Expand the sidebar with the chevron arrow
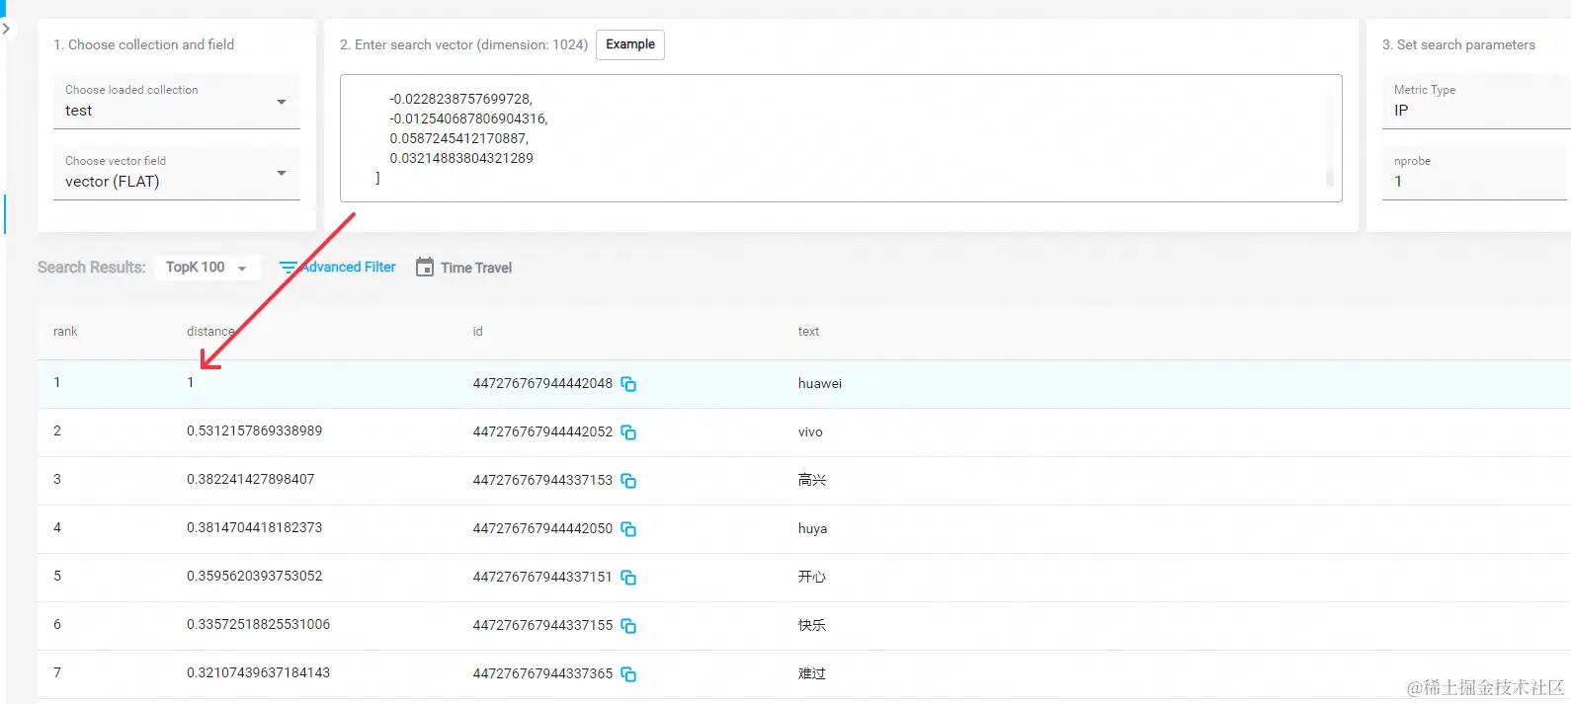This screenshot has width=1571, height=704. pos(6,29)
